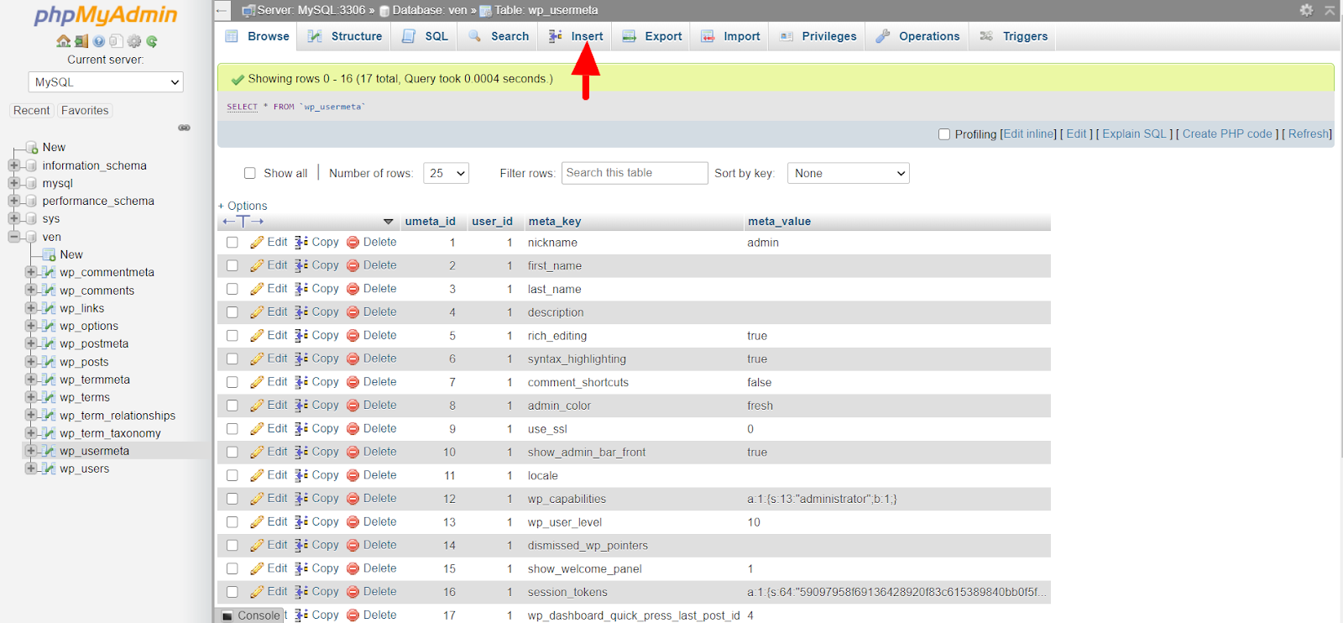Open the Browse tab

click(x=258, y=36)
